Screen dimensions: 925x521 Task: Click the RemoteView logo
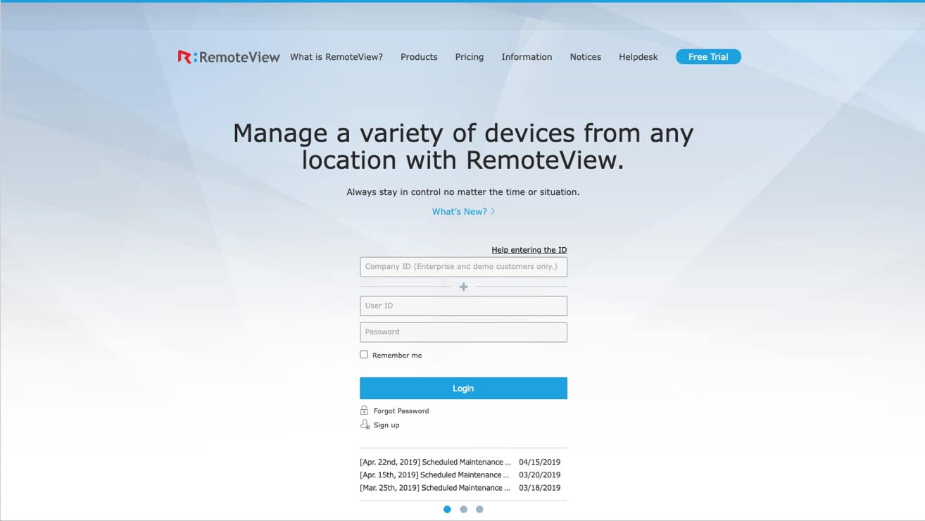pyautogui.click(x=229, y=57)
